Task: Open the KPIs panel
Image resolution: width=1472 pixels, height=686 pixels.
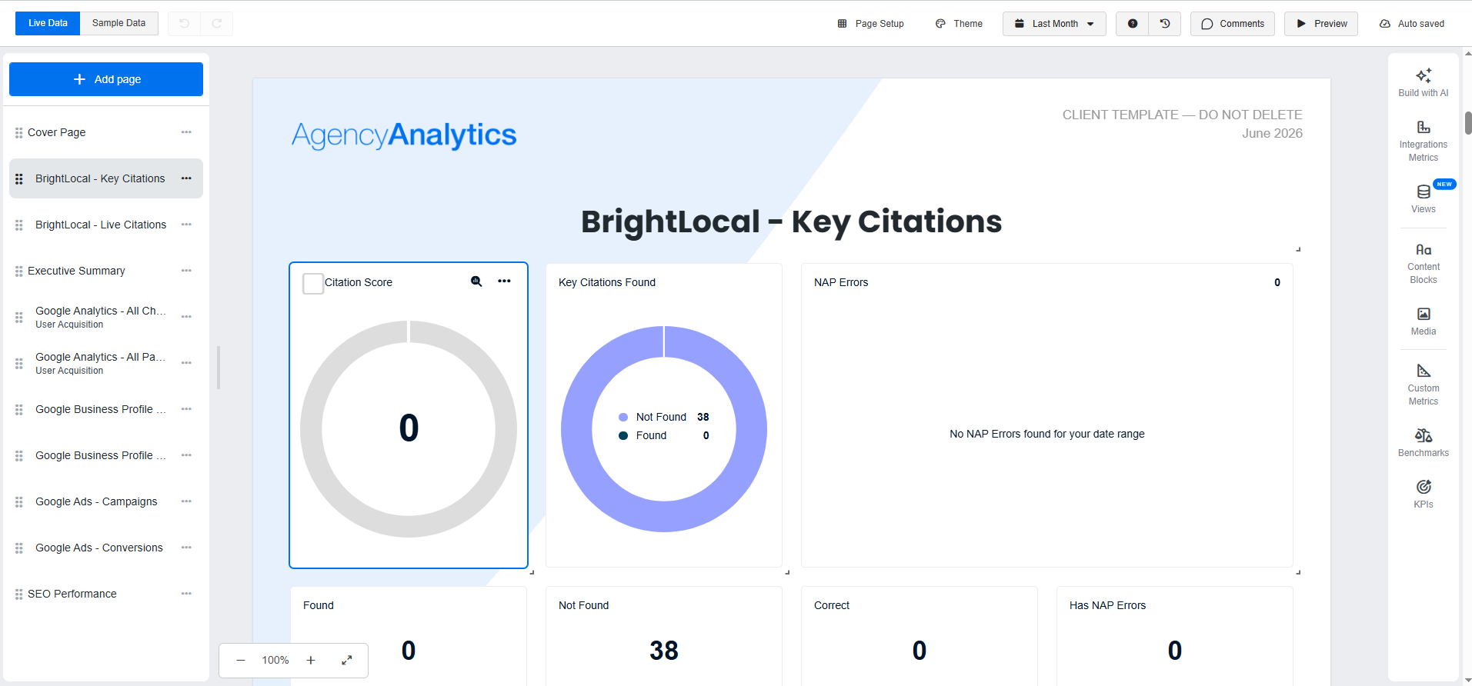Action: coord(1423,494)
